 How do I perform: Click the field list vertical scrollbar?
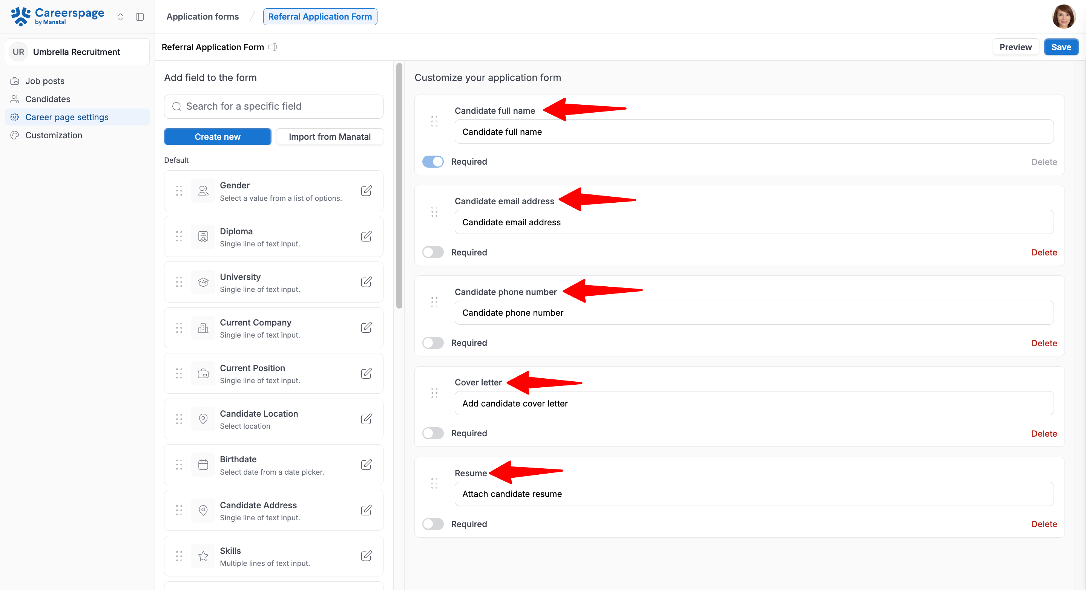[399, 185]
